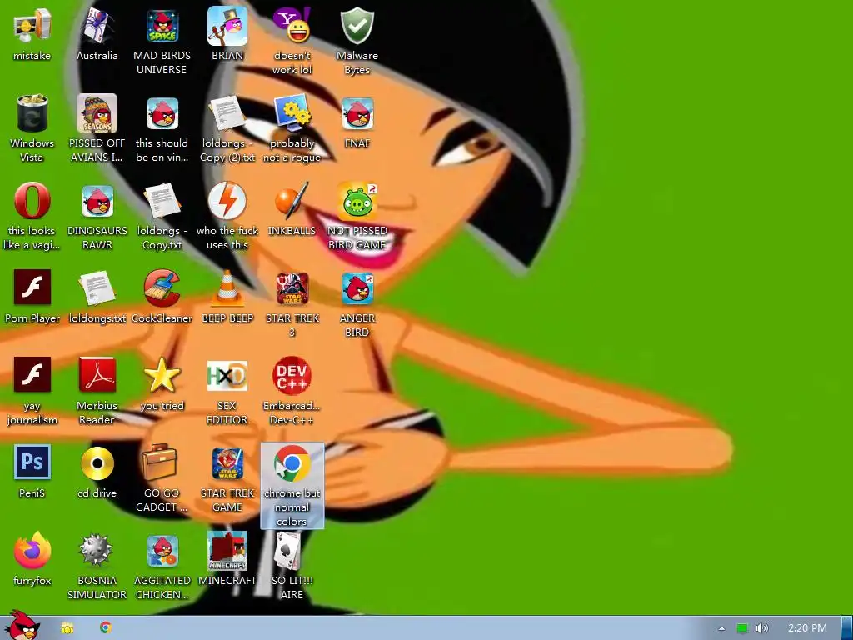Open the first Flash icon above CockCleaner row
This screenshot has width=853, height=640.
(x=32, y=287)
